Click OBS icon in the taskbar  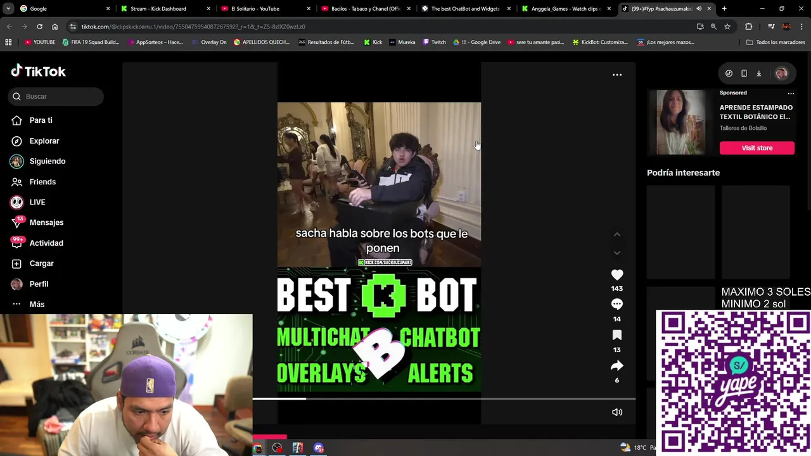(278, 448)
